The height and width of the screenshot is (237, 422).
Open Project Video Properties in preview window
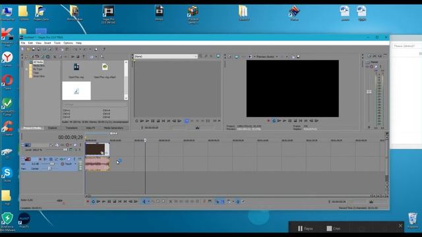229,57
